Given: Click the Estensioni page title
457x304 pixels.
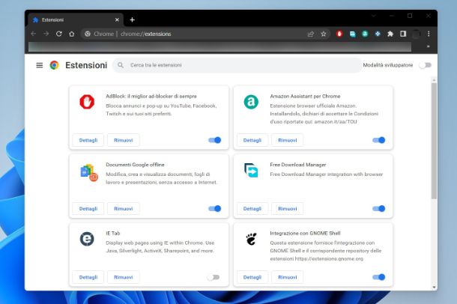Looking at the screenshot, I should click(x=86, y=65).
